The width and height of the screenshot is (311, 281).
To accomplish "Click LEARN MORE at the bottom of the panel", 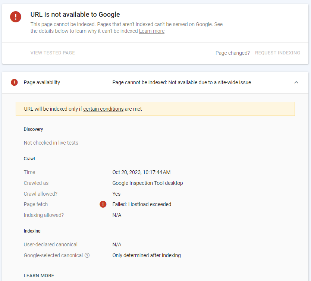I will tap(39, 276).
